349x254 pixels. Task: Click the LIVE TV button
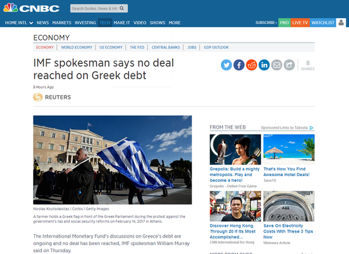coord(300,22)
